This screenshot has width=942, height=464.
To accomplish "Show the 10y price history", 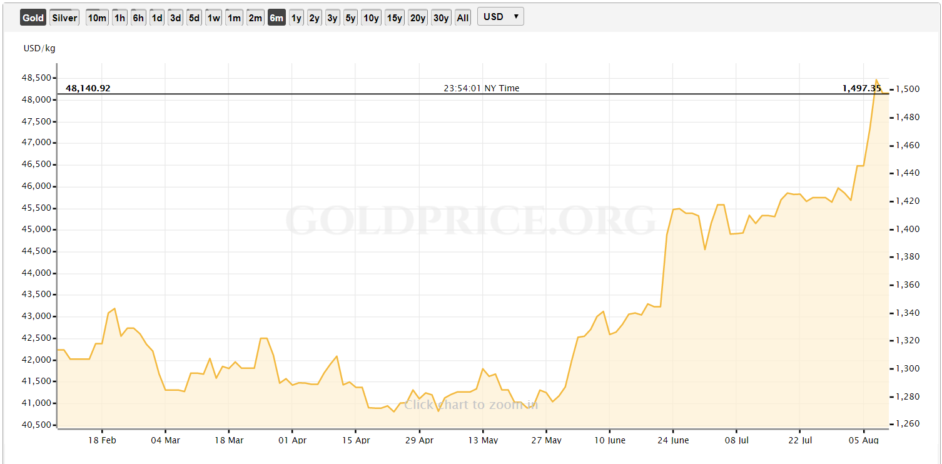I will click(x=372, y=18).
